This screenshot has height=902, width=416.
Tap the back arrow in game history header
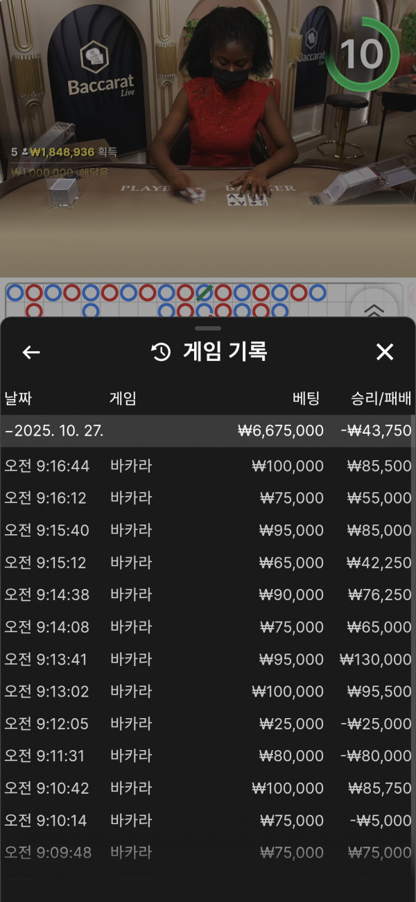click(31, 352)
